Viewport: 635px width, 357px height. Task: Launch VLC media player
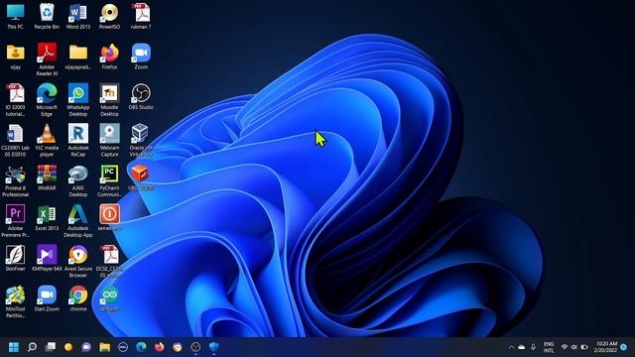point(47,140)
